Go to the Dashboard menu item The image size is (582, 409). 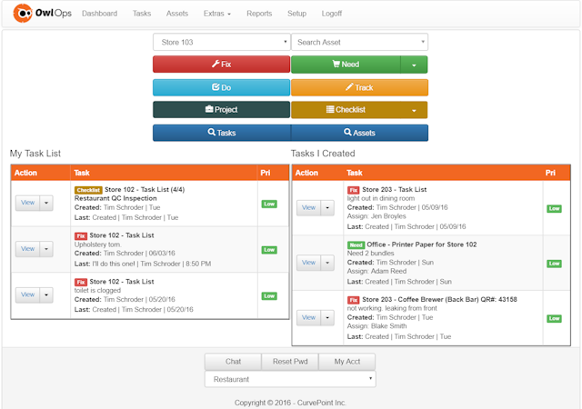tap(99, 14)
